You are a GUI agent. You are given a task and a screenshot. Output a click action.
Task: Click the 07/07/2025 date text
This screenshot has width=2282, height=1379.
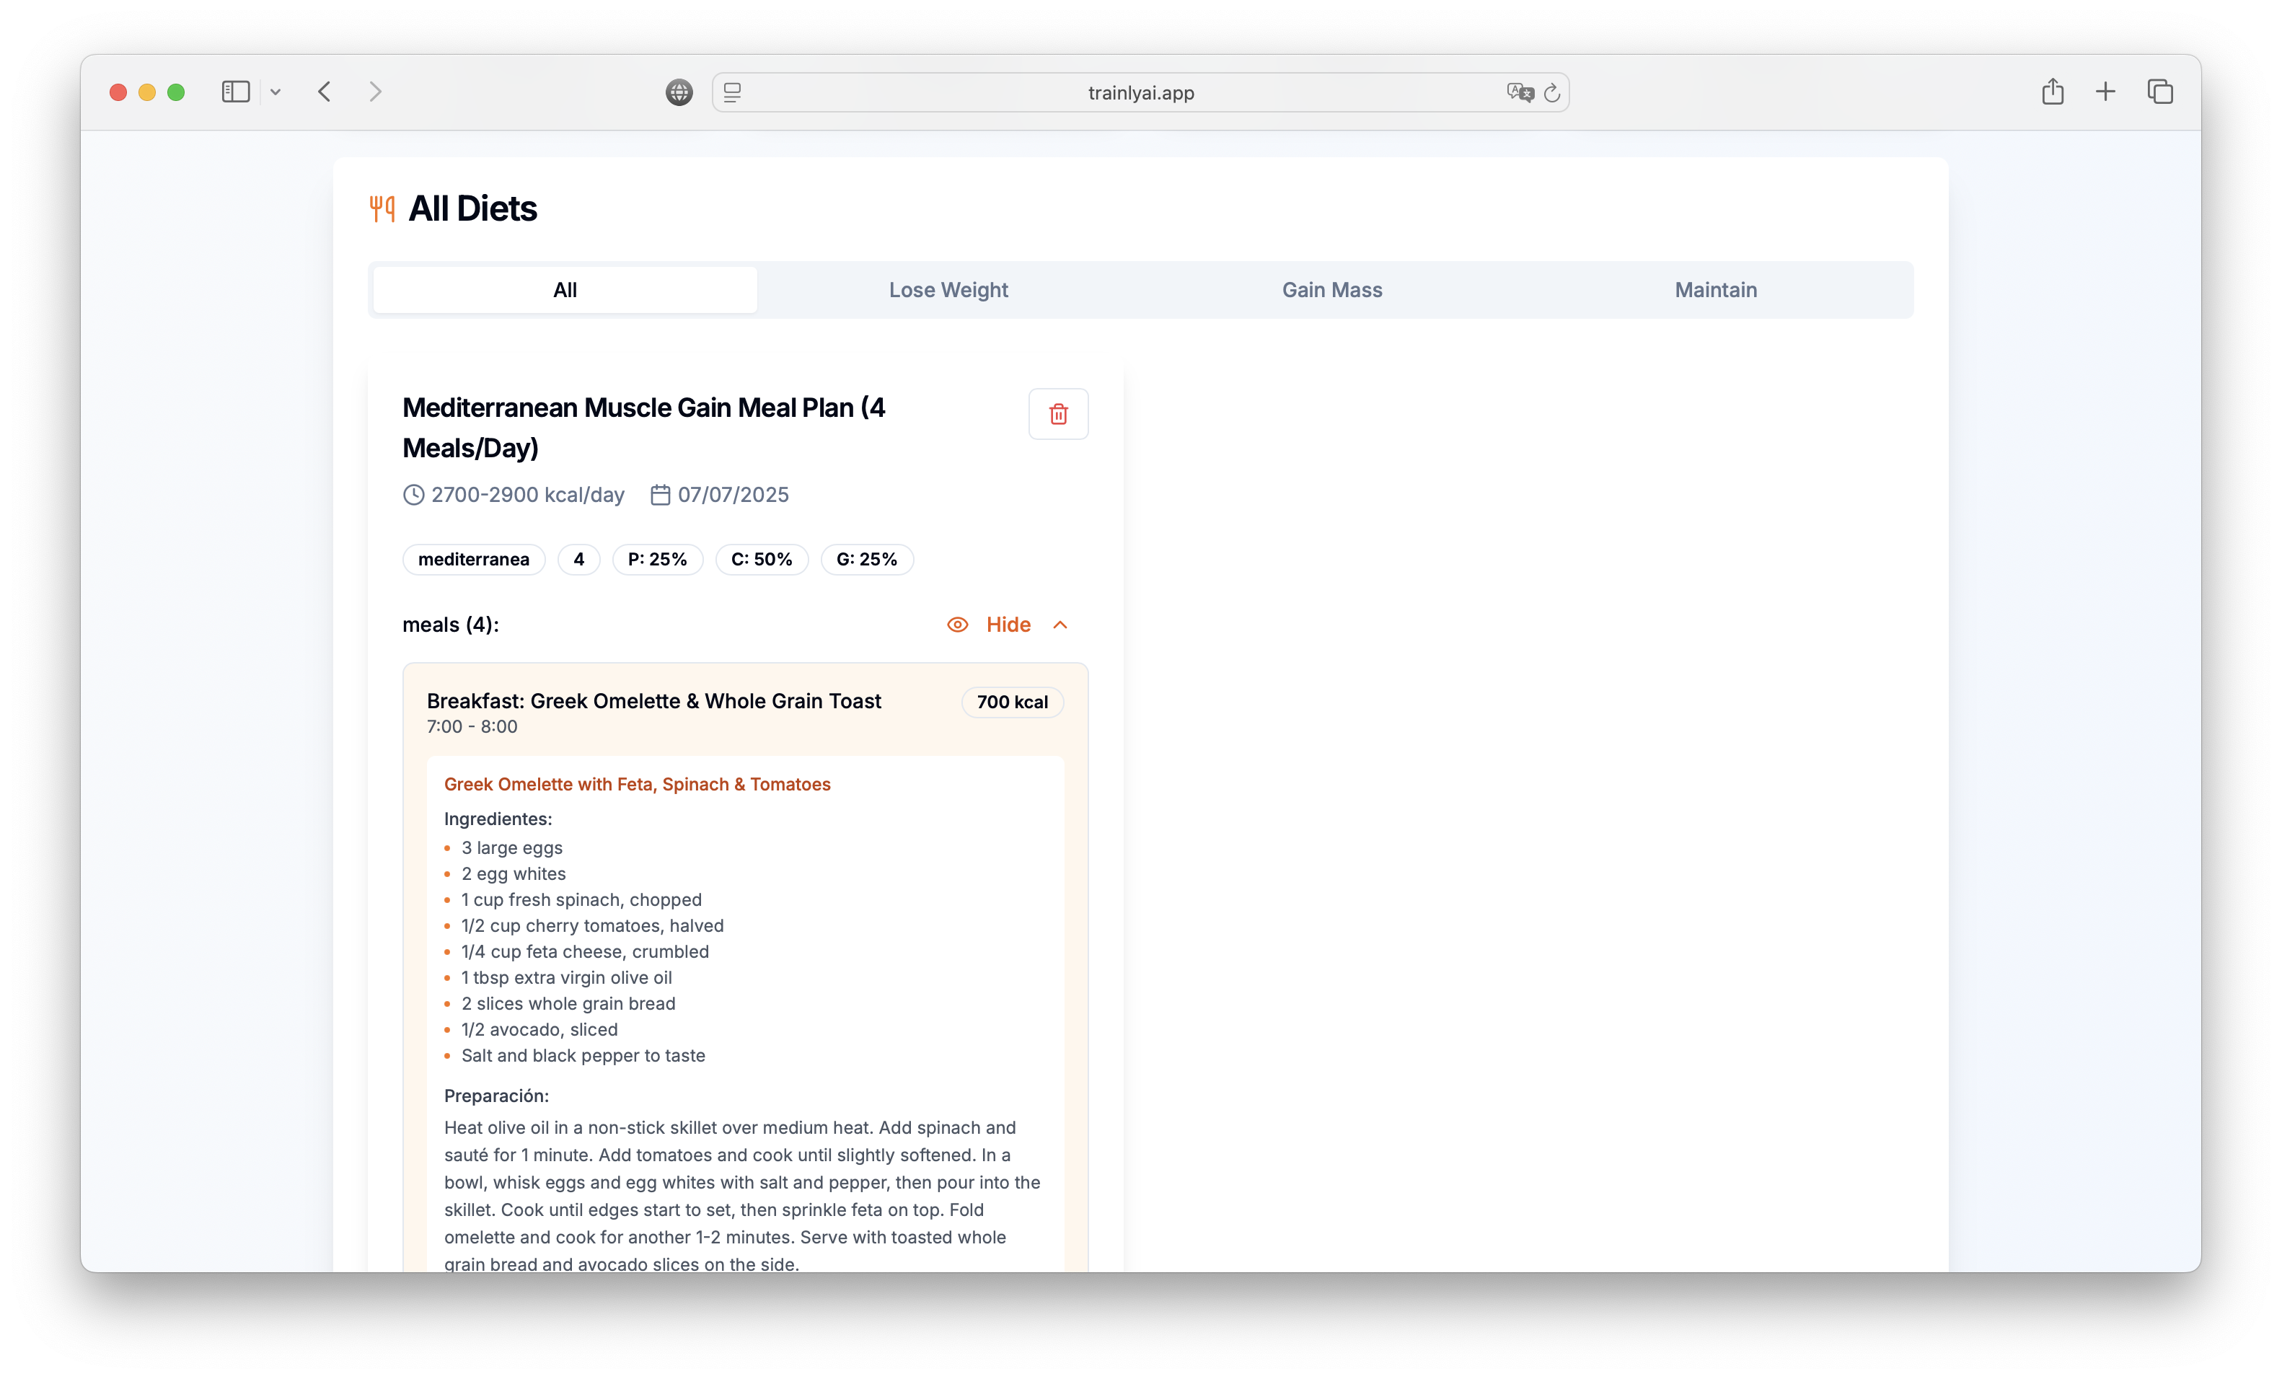point(733,495)
